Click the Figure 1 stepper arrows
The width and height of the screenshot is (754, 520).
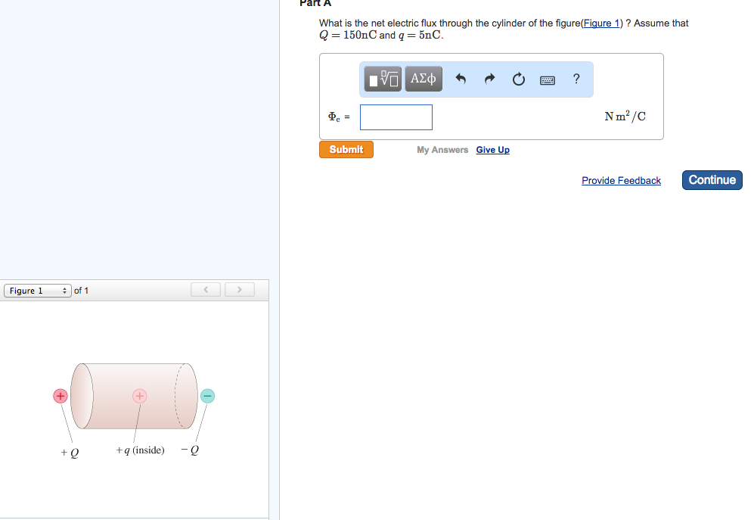[x=64, y=290]
